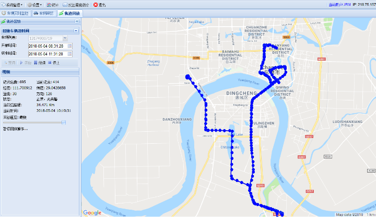
Task: Switch to the vehicle tracking tab with car icon
Action: coord(44,13)
